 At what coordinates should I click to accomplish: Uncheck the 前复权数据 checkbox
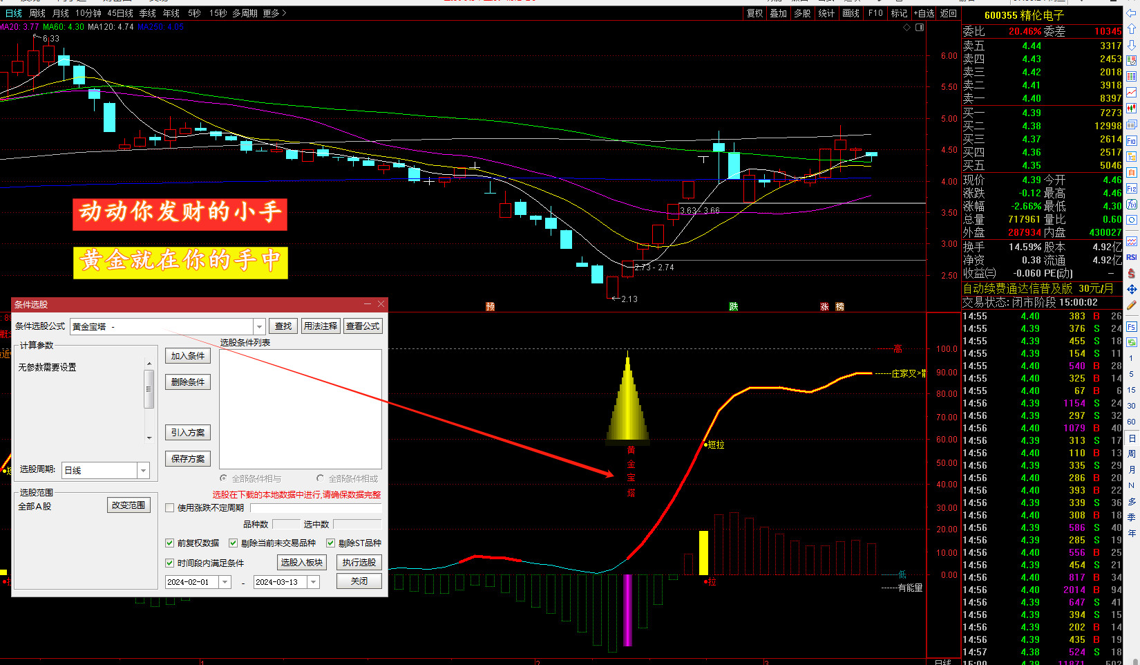click(x=170, y=543)
